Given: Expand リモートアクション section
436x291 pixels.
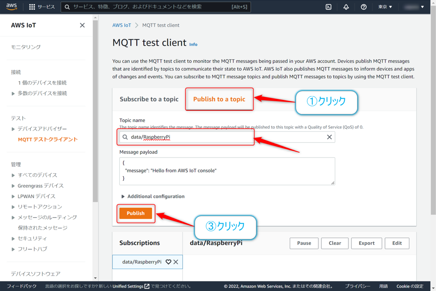Looking at the screenshot, I should click(13, 207).
